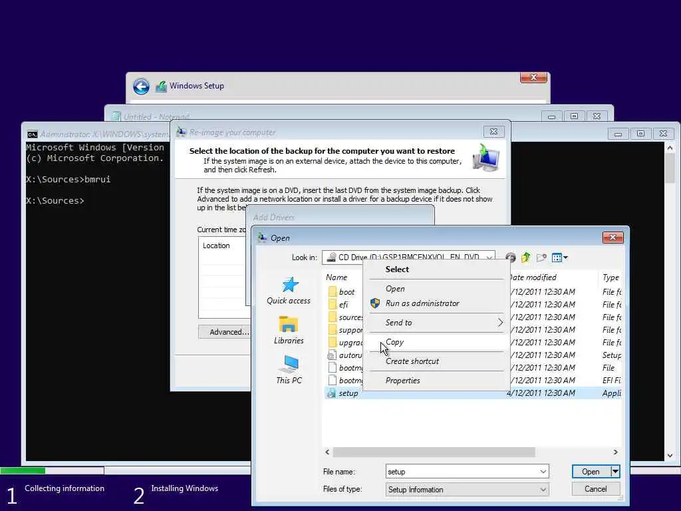Go back to last folder visited
This screenshot has width=681, height=511.
[x=511, y=257]
